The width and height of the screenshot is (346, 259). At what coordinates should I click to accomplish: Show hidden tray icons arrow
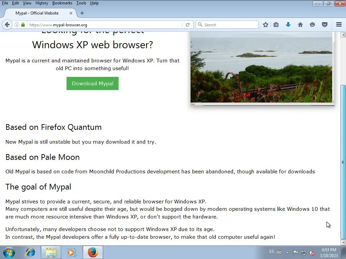point(287,252)
